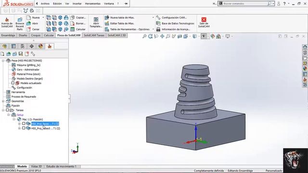The width and height of the screenshot is (308, 173).
Task: Click the Zoom to Fit magnifier icon
Action: (x=144, y=37)
